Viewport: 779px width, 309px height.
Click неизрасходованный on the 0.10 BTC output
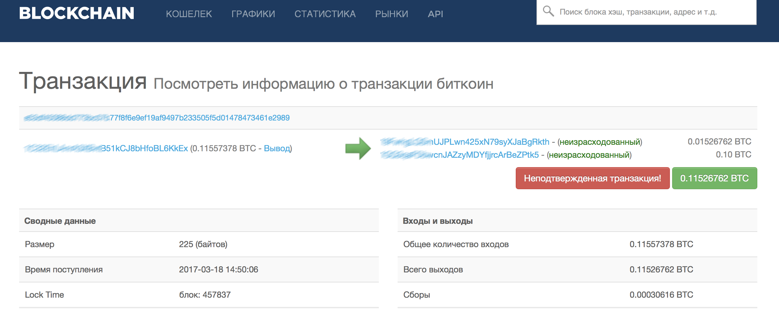coord(589,155)
